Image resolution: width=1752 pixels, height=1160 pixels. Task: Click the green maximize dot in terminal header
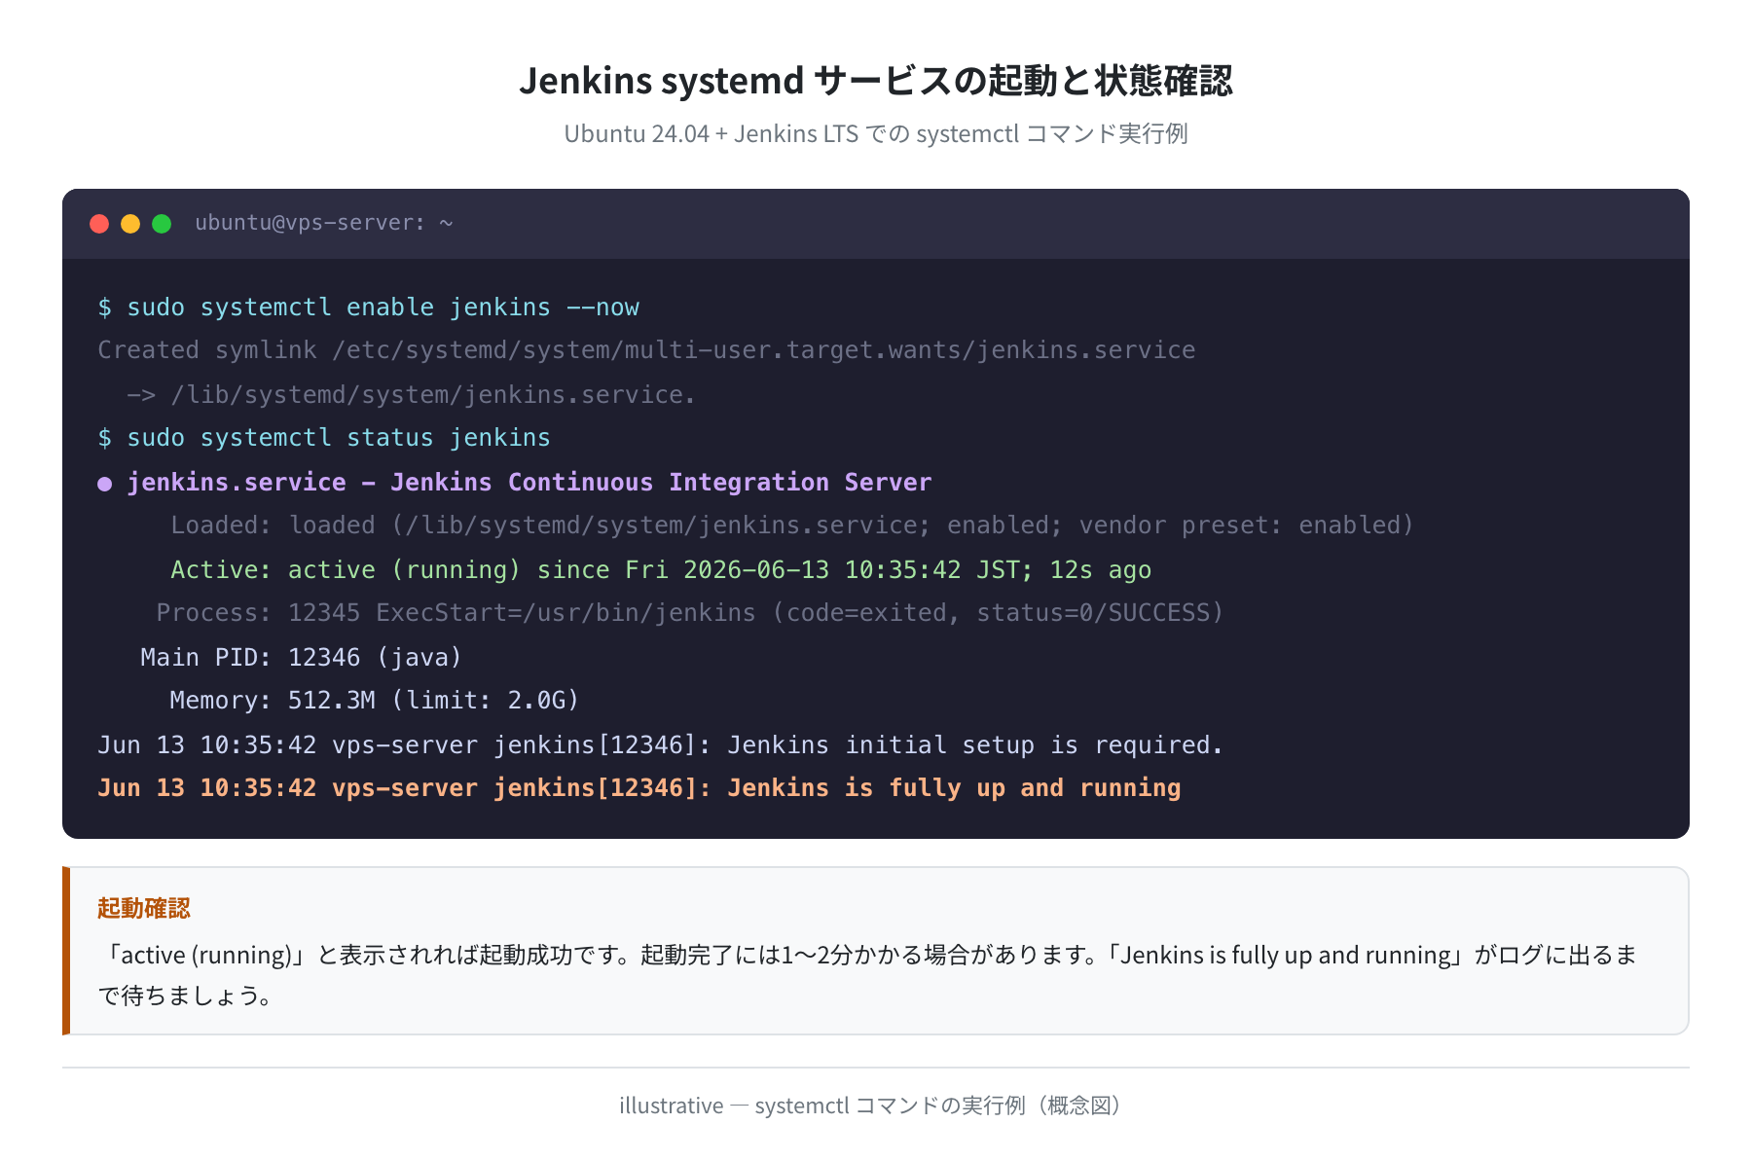(x=162, y=224)
